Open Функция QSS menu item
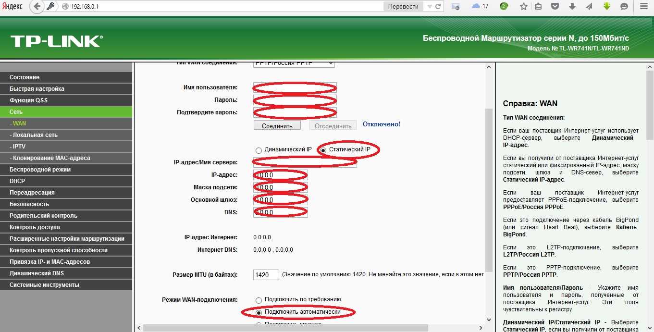Viewport: 654px width, 332px height. pyautogui.click(x=66, y=100)
